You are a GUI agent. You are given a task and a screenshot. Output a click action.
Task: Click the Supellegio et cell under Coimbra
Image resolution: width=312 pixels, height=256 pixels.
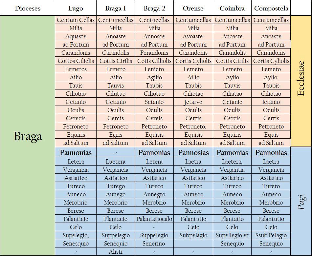232,235
